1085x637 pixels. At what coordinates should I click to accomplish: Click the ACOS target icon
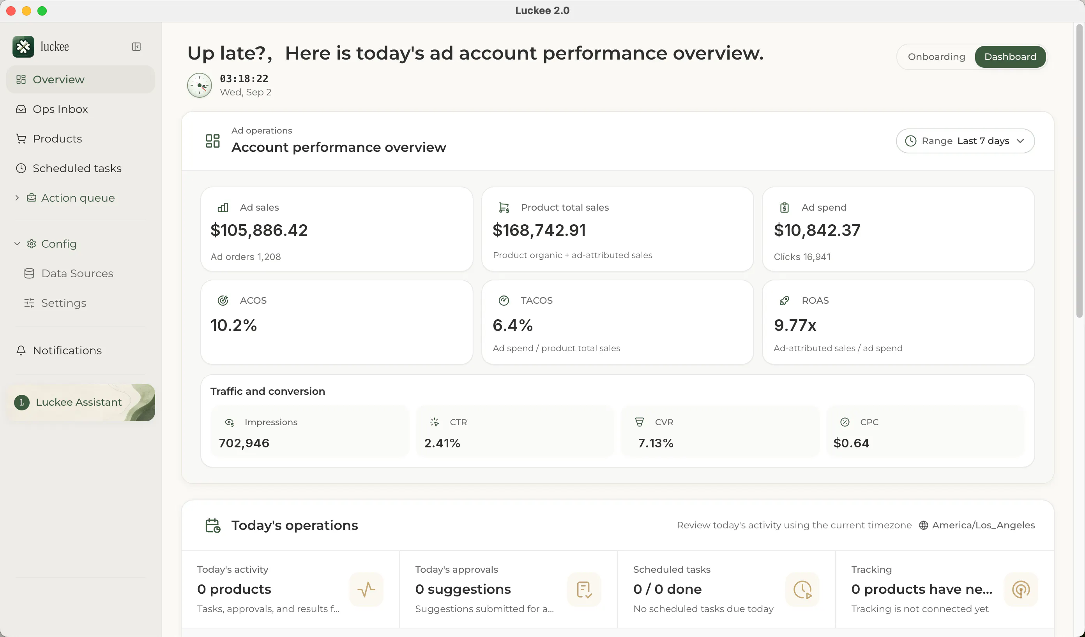(223, 300)
